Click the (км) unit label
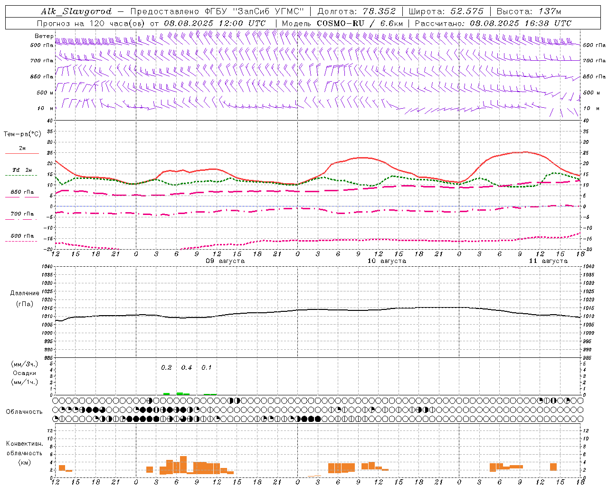 pos(25,462)
